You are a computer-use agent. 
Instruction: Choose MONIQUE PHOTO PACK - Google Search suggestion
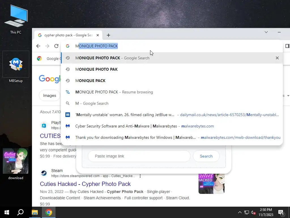(x=172, y=58)
